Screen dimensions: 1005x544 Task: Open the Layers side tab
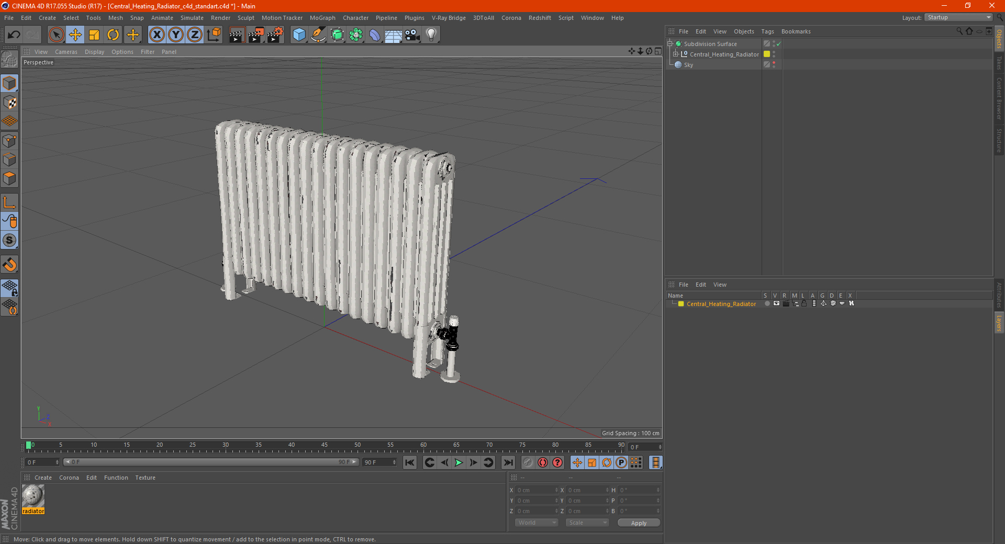click(999, 323)
